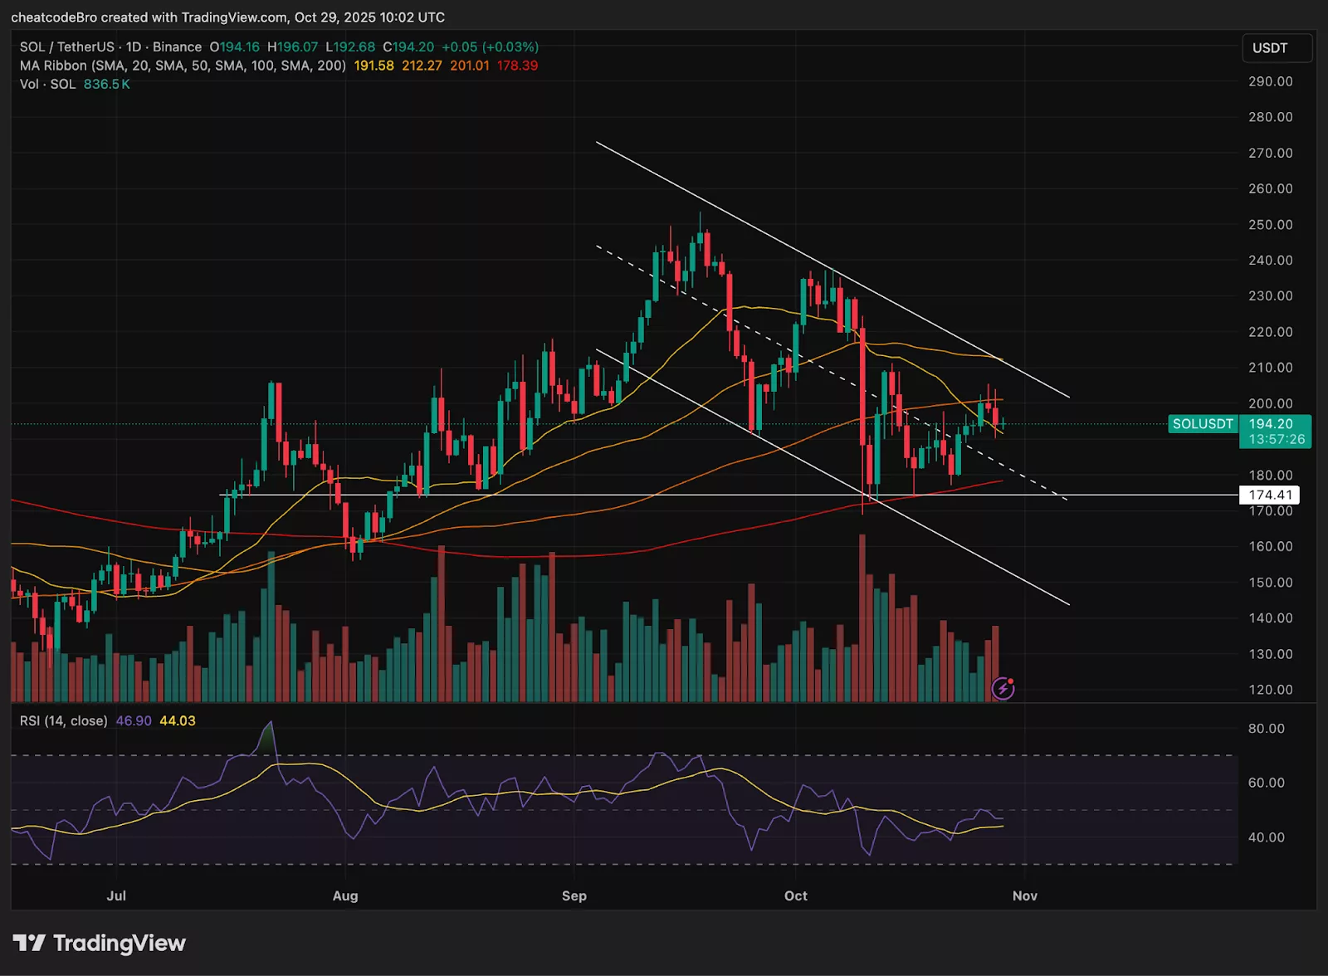This screenshot has height=976, width=1328.
Task: Click the 174.41 horizontal line price label
Action: tap(1271, 494)
